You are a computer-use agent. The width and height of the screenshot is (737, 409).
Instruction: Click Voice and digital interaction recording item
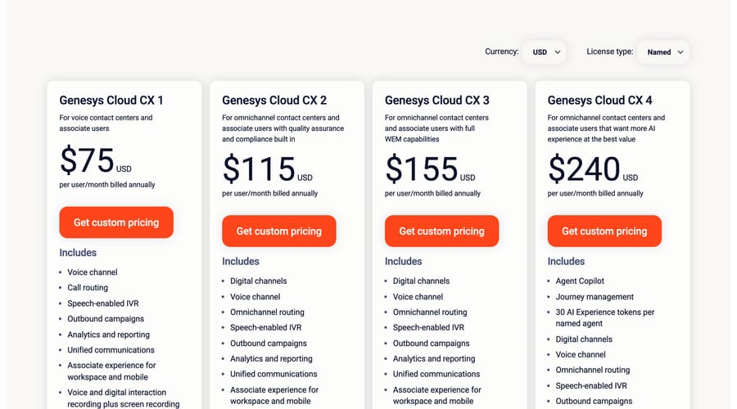[123, 398]
